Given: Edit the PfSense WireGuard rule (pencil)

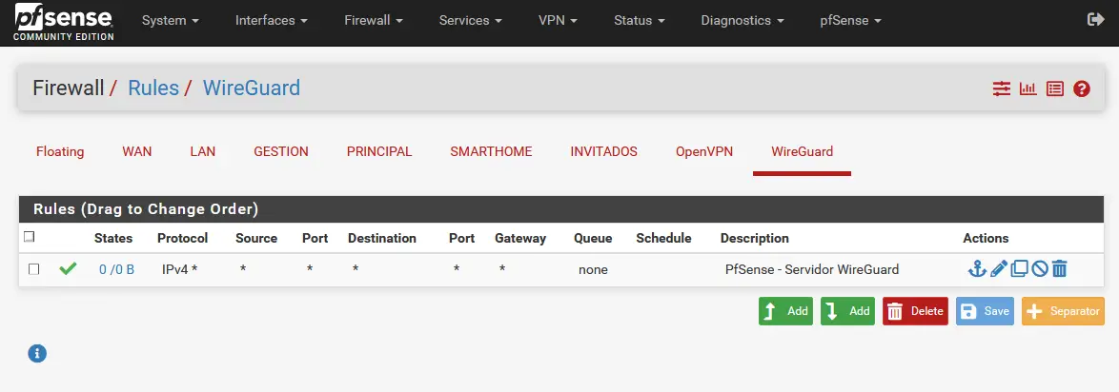Looking at the screenshot, I should point(998,269).
